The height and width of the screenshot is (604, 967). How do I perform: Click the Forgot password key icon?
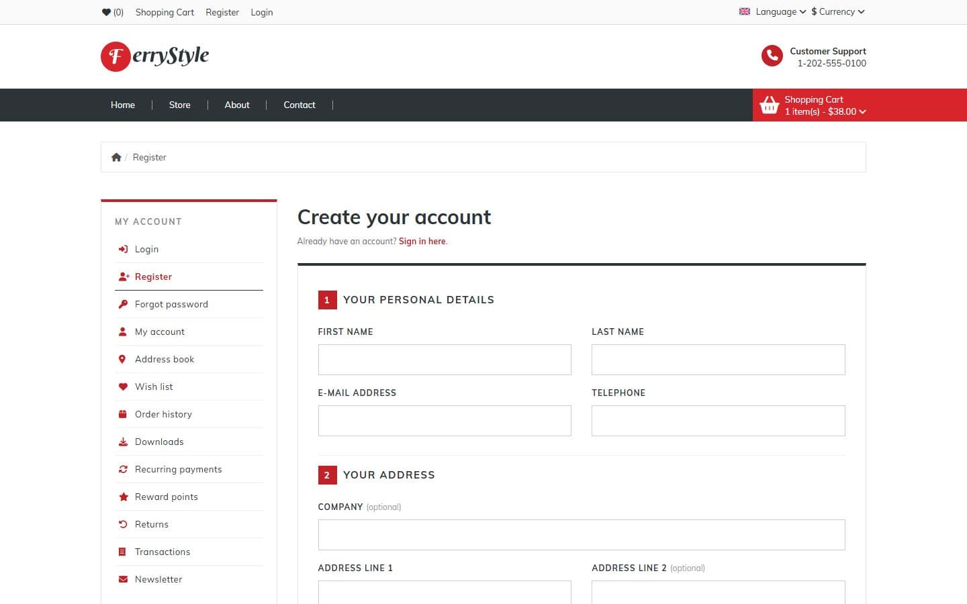pyautogui.click(x=123, y=304)
